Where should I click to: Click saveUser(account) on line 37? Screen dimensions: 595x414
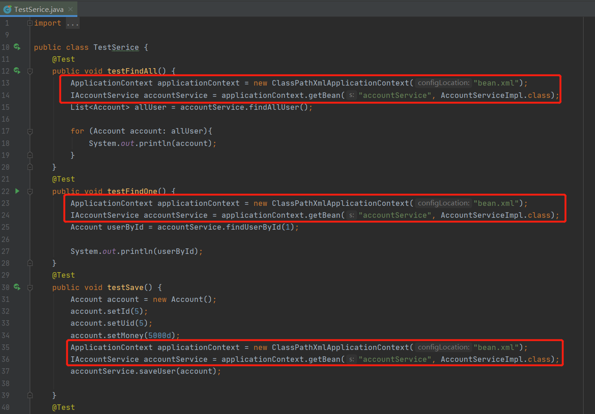pos(177,371)
